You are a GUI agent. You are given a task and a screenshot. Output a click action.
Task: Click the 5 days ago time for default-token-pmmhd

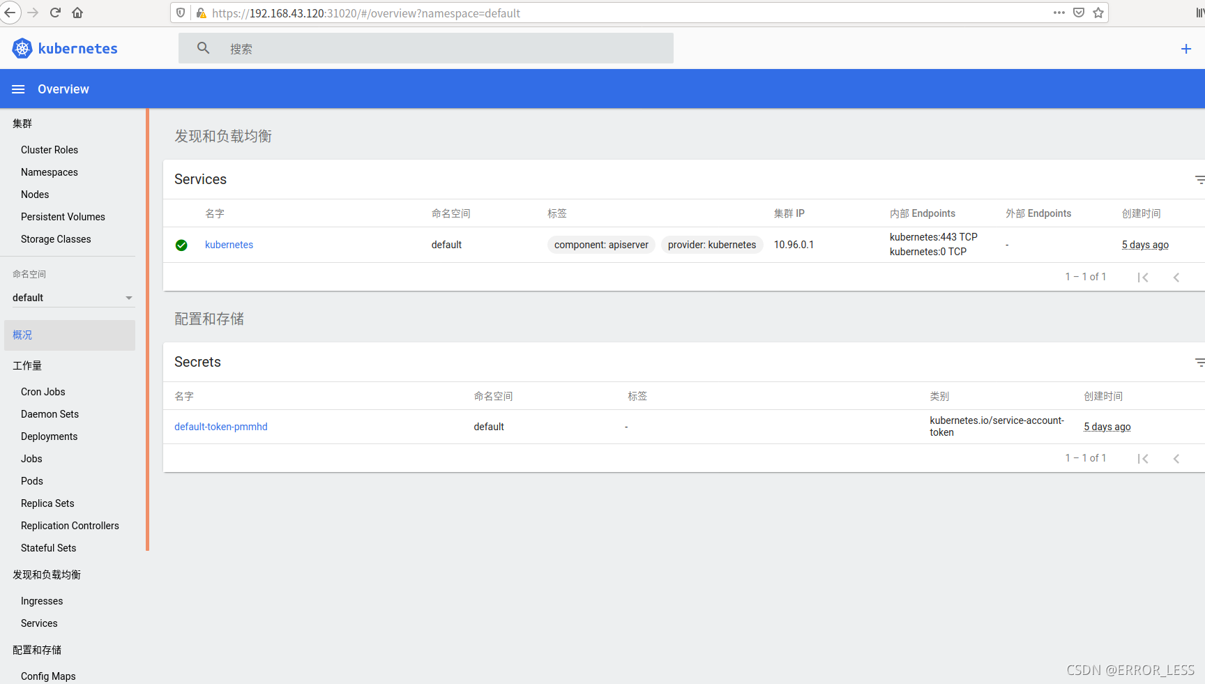[1107, 427]
